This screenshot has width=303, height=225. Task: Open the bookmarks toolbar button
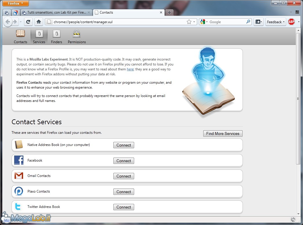[258, 22]
